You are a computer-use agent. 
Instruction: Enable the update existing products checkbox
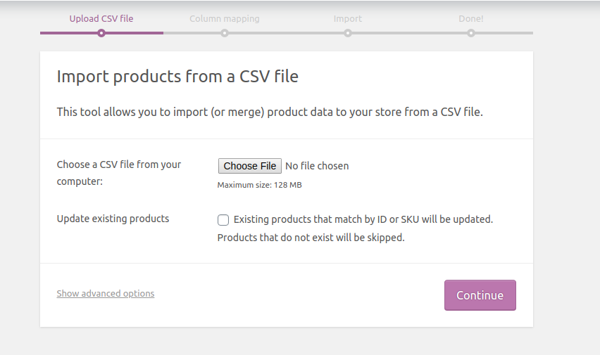coord(223,220)
